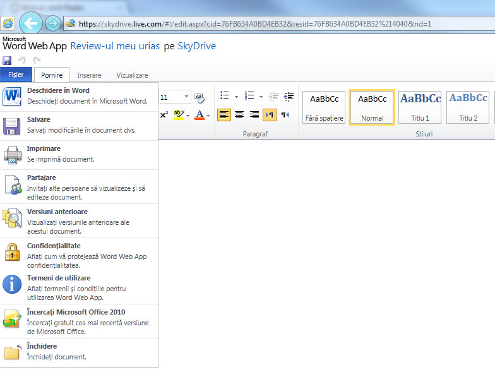The width and height of the screenshot is (495, 372).
Task: Choose Imprimare from the file menu
Action: click(79, 155)
